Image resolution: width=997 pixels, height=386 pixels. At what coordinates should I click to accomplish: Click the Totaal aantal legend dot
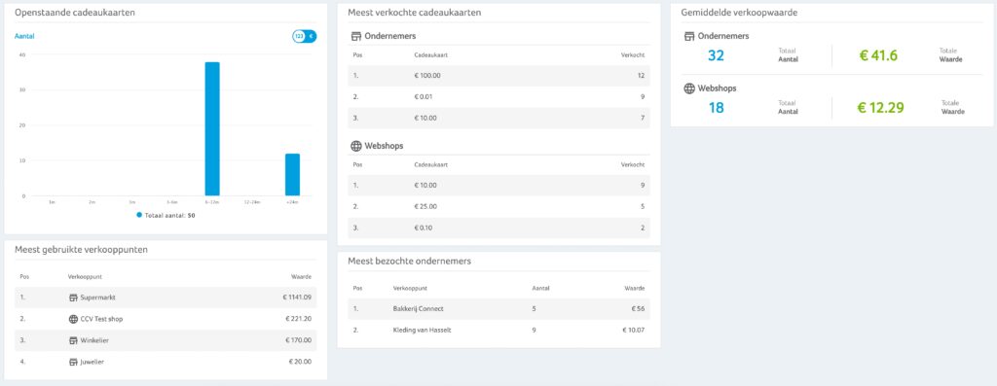139,215
